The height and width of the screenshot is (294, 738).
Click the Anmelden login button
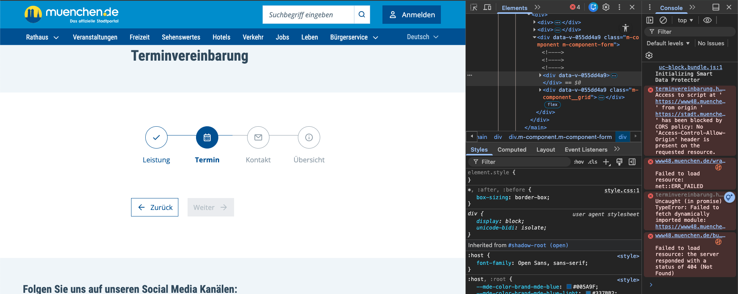pos(411,15)
